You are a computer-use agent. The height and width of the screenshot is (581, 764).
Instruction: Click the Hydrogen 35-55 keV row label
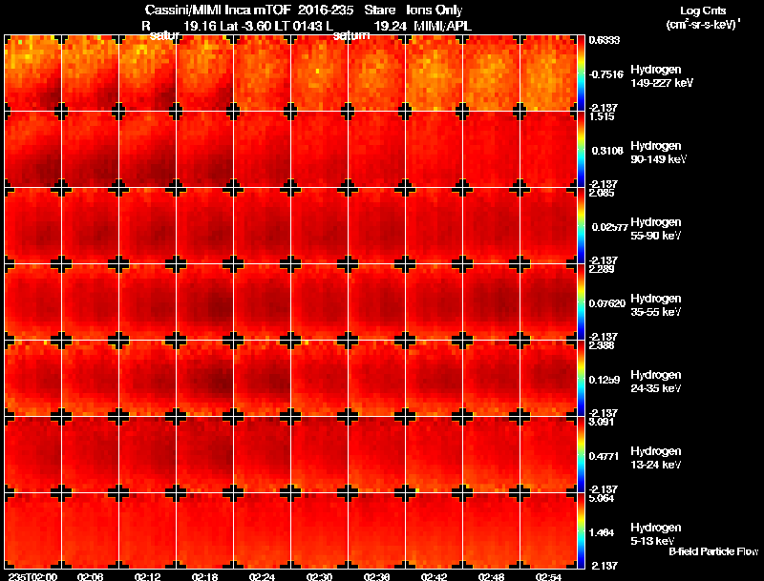click(x=656, y=305)
